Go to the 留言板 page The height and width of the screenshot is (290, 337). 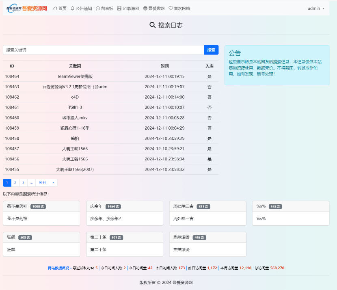104,9
